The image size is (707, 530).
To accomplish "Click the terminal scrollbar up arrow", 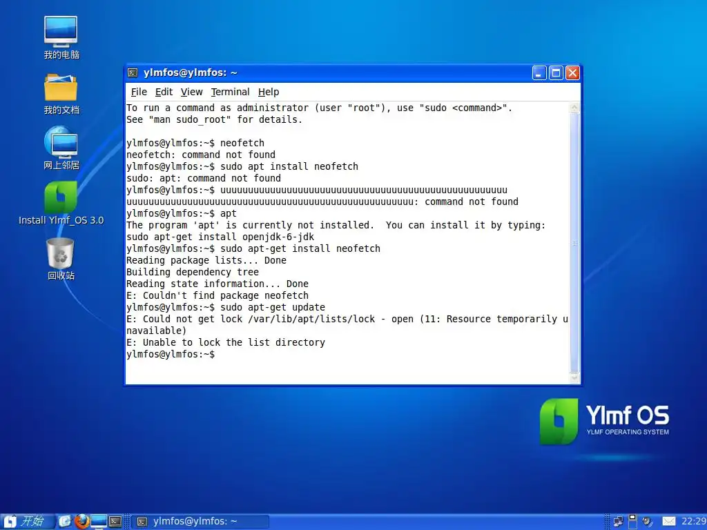I will 574,107.
